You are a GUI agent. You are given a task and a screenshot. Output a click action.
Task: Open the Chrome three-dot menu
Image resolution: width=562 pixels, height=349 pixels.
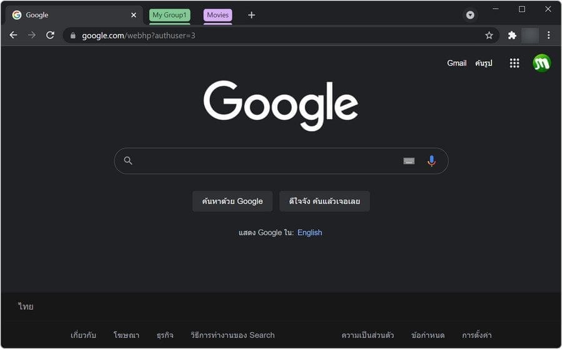(548, 35)
